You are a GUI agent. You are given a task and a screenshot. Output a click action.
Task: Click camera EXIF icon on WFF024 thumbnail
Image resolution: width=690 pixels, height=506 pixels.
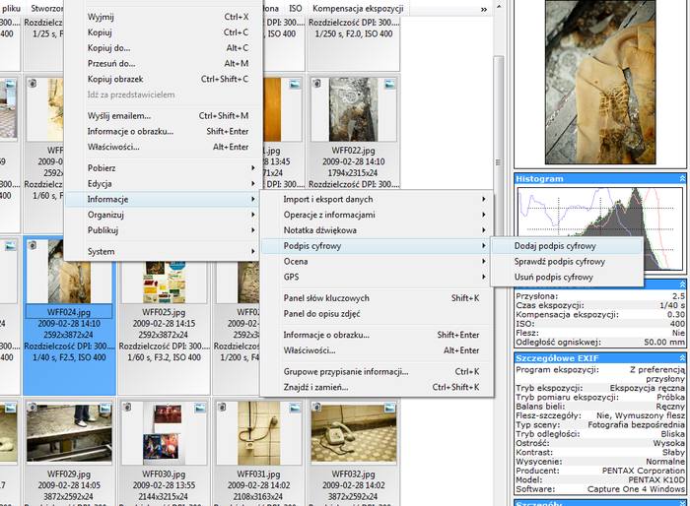[33, 245]
